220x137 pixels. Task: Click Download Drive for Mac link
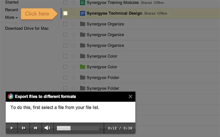tap(27, 28)
